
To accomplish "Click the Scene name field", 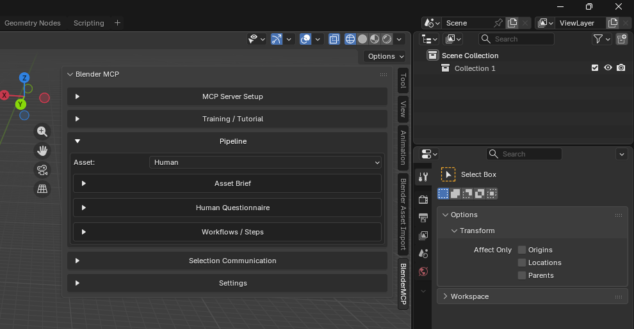I will (467, 23).
